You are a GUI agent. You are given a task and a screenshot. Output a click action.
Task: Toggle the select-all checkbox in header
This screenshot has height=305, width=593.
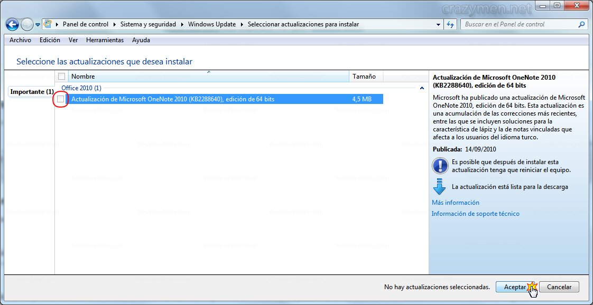click(62, 76)
